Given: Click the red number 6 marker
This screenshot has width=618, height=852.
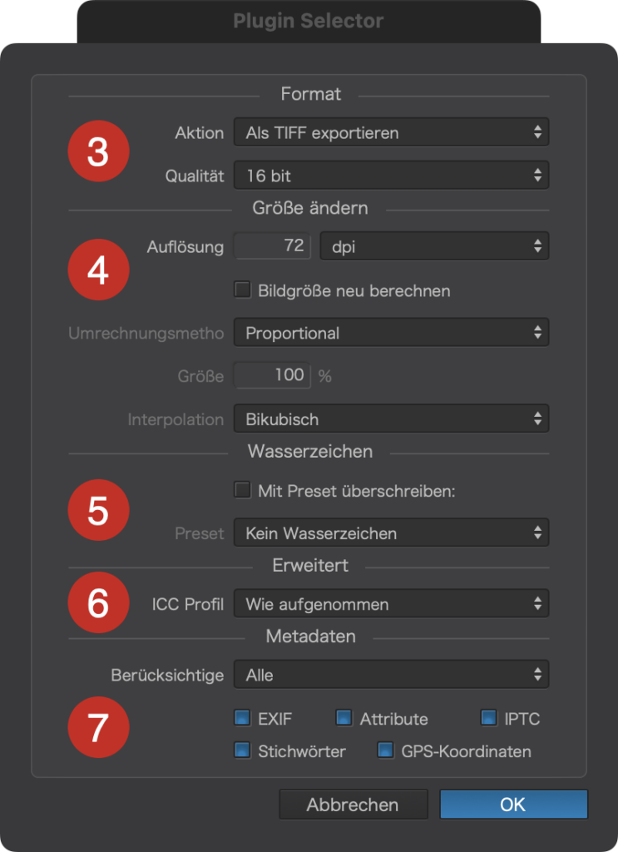Looking at the screenshot, I should pos(98,602).
